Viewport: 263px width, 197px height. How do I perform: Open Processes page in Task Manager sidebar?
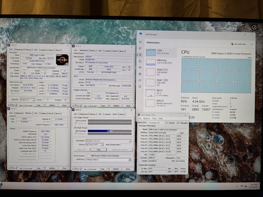click(140, 48)
